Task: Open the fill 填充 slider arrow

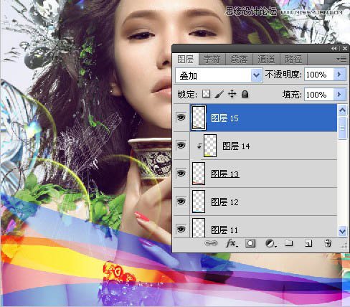Action: pyautogui.click(x=339, y=95)
